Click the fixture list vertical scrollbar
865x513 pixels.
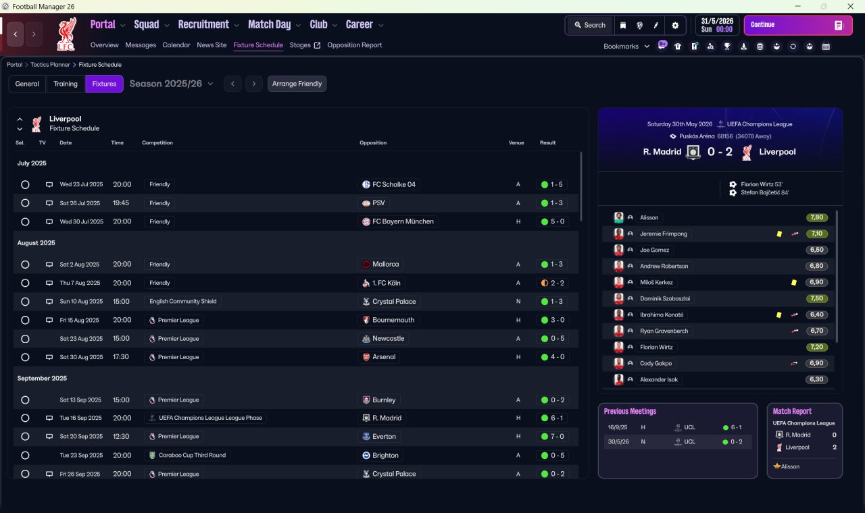(580, 187)
